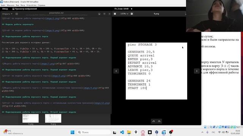This screenshot has height=136, width=243.
Task: Click the 'START 180' line in image
Action: (137, 88)
